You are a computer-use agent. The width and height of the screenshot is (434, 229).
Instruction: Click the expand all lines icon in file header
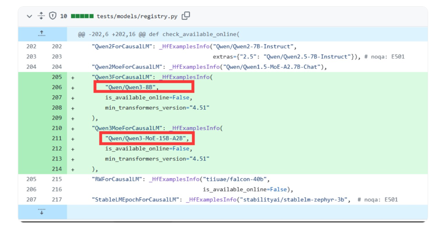point(41,16)
